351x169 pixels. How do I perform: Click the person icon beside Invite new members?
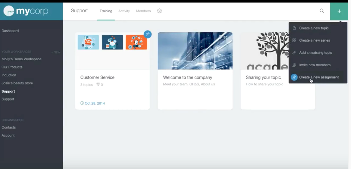[294, 65]
